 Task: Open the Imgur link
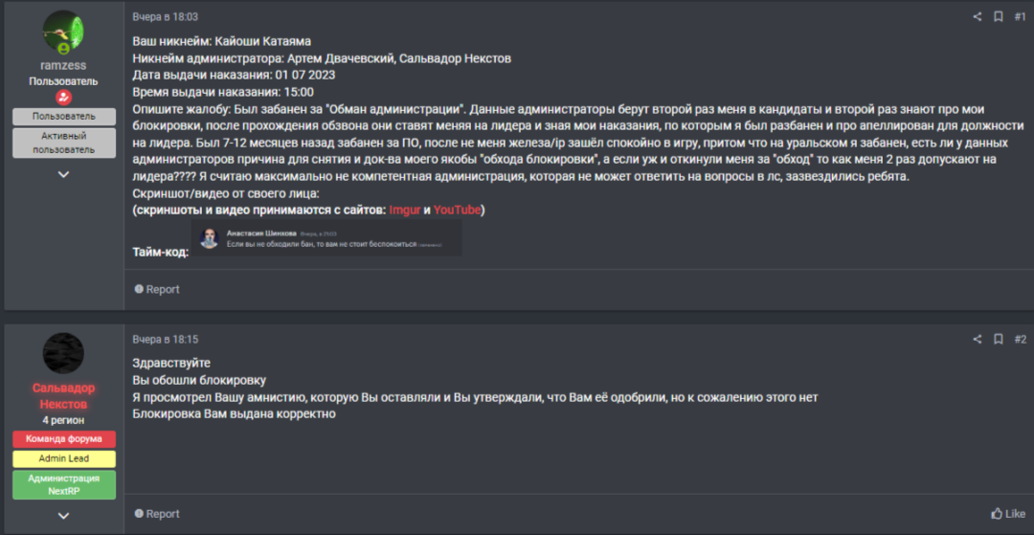405,210
